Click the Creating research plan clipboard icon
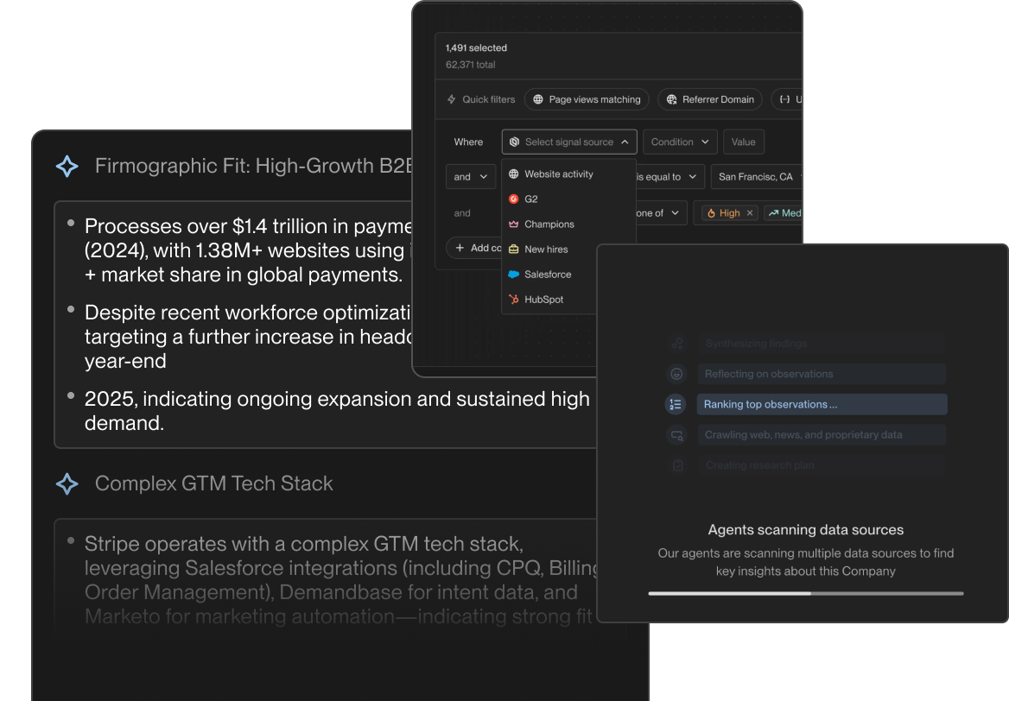1009x701 pixels. point(677,465)
